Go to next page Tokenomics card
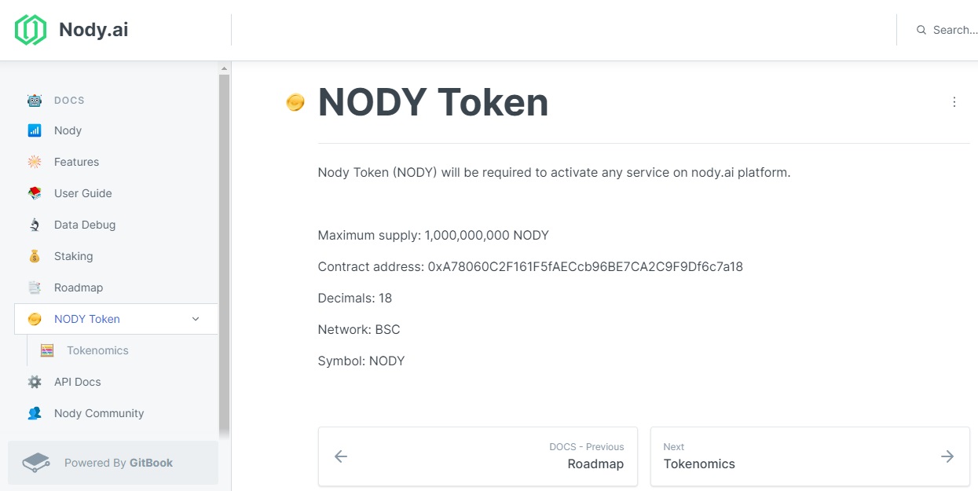 point(810,456)
